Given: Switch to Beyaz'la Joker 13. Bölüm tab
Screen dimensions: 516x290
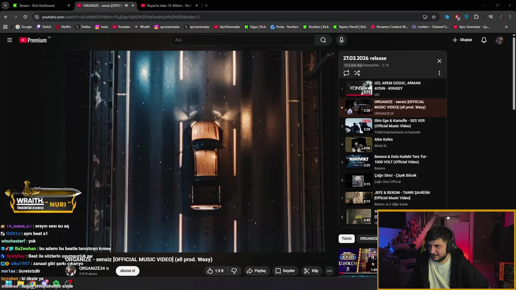Looking at the screenshot, I should click(x=169, y=6).
